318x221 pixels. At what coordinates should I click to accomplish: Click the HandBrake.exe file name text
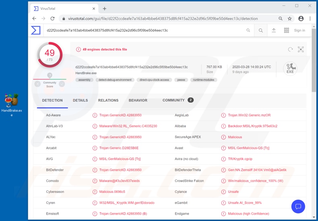86,73
